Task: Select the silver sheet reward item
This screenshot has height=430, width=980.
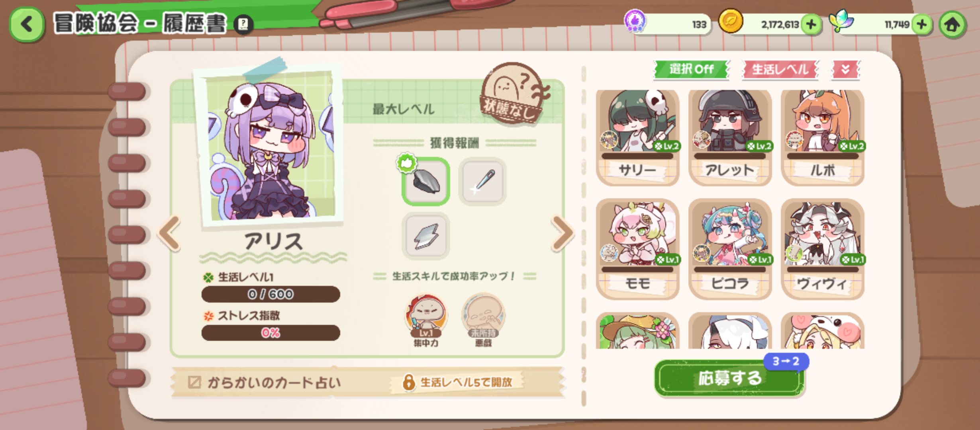Action: 426,236
